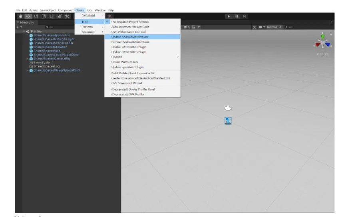
Task: Open the Hierarchy create plus dropdown
Action: point(19,27)
